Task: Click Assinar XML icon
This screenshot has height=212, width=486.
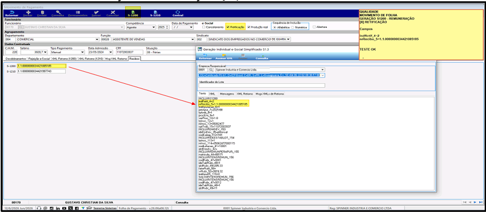Action: click(224, 56)
